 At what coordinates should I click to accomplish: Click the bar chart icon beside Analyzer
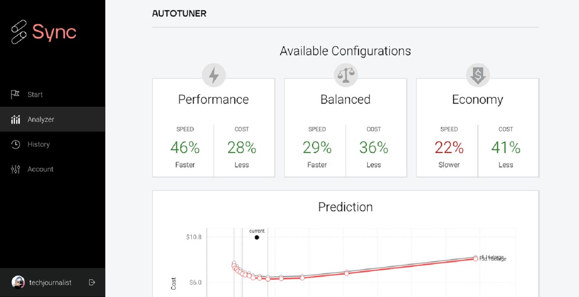click(15, 119)
